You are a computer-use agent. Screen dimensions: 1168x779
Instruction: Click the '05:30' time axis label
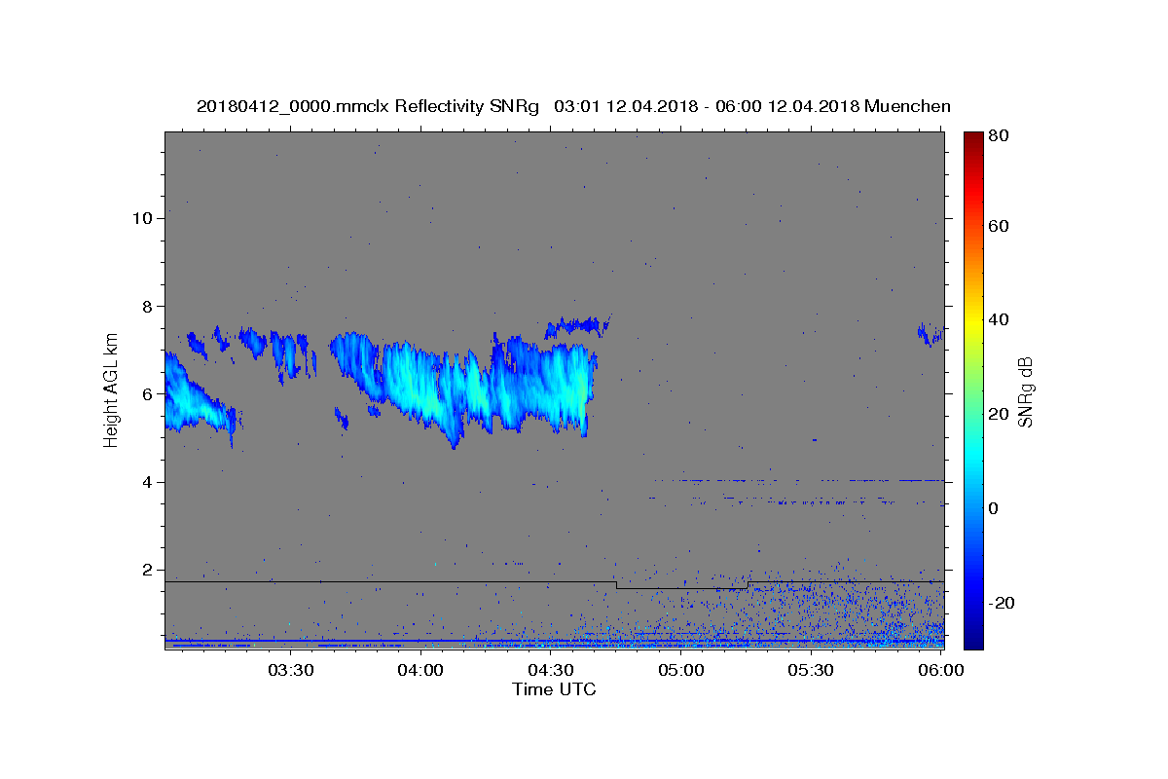point(812,670)
